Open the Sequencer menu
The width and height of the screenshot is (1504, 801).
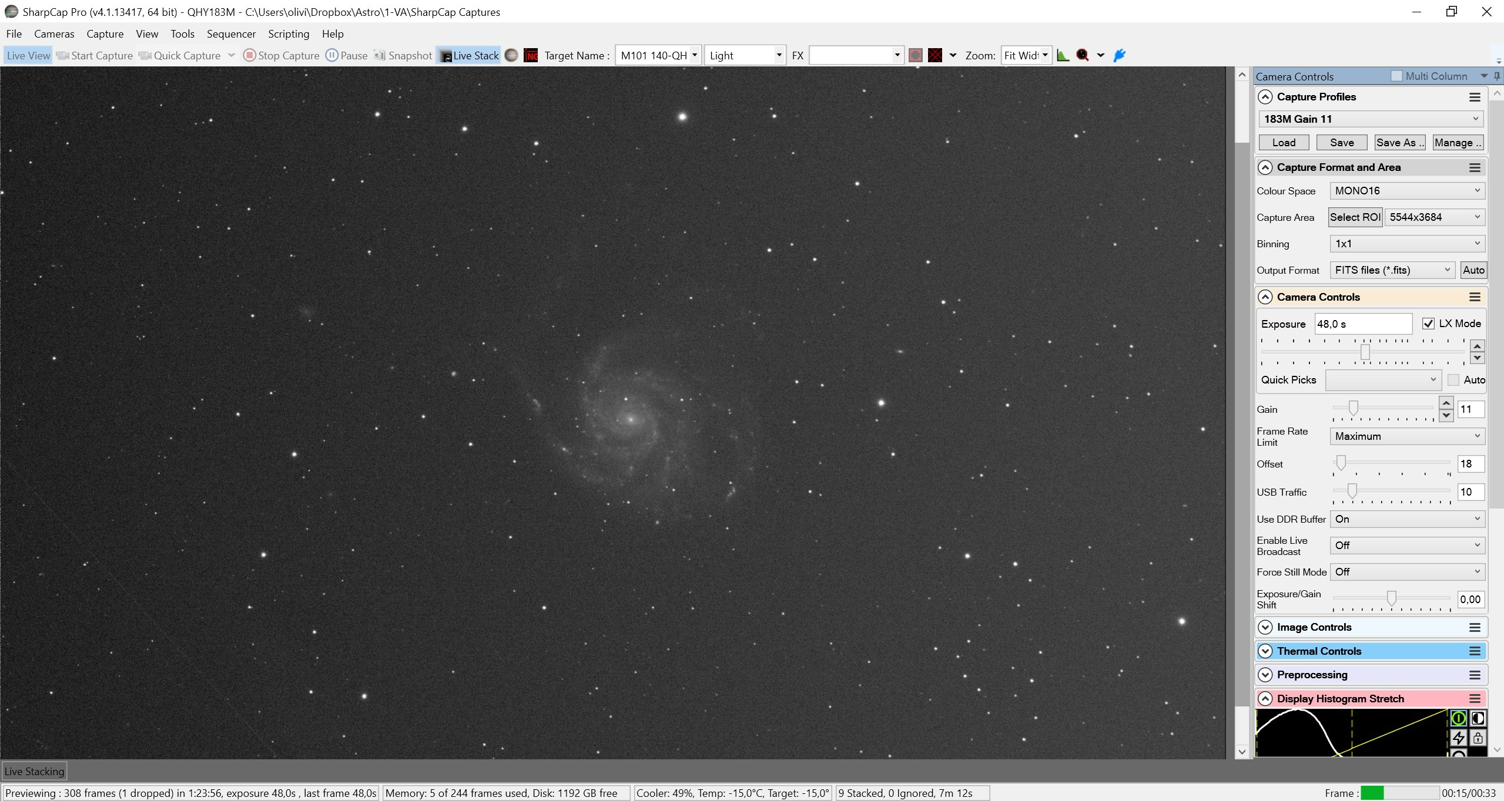tap(231, 34)
